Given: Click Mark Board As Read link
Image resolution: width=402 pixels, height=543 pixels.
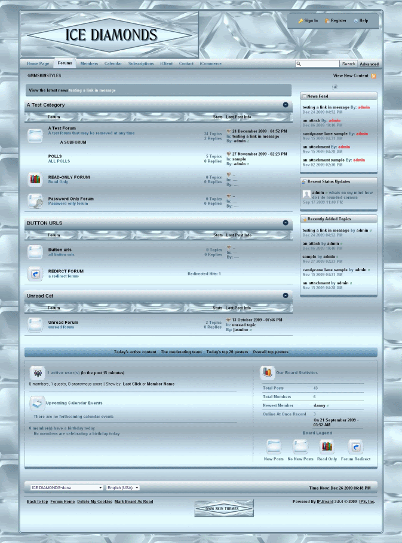Looking at the screenshot, I should coord(134,502).
